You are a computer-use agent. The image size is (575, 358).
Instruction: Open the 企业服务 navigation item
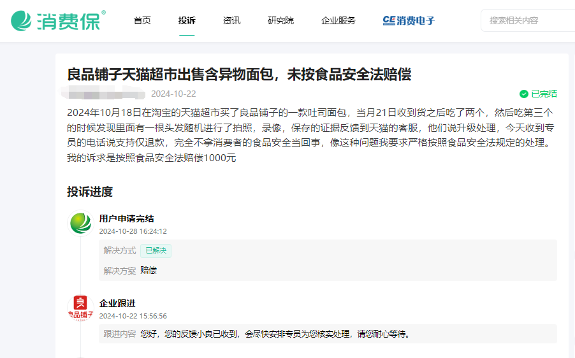(x=338, y=20)
